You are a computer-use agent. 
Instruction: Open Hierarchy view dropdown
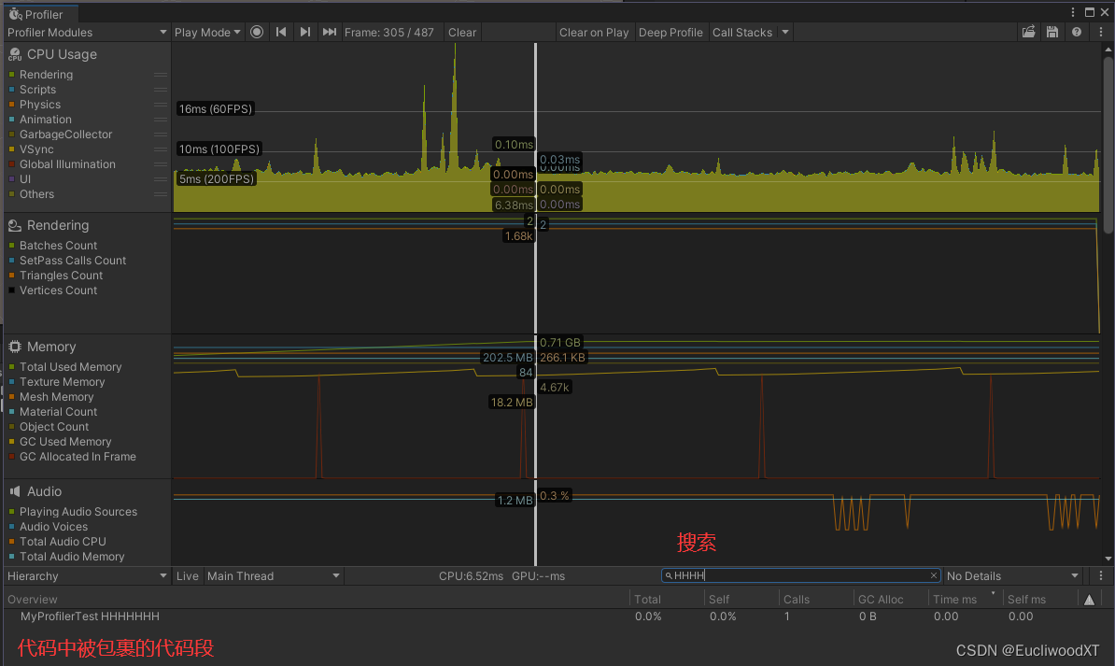point(87,575)
